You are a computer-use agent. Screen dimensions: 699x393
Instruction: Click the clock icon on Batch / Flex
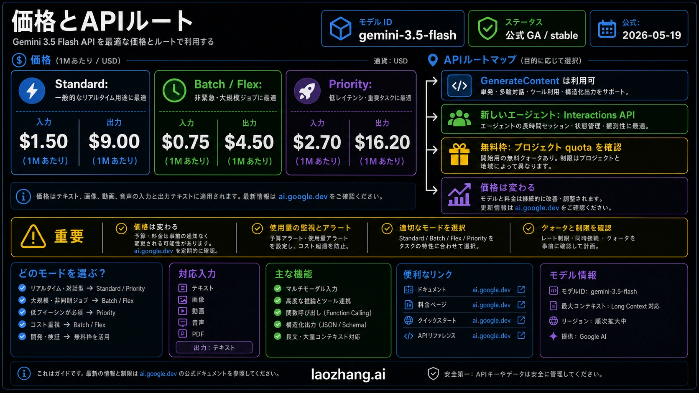[174, 90]
